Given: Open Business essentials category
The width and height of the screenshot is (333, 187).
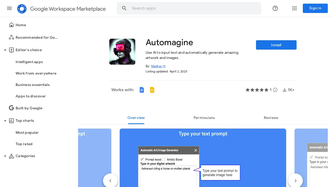Looking at the screenshot, I should coord(33,85).
